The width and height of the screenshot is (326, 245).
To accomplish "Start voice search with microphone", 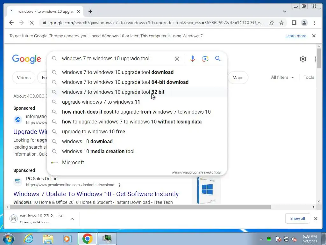I will pyautogui.click(x=193, y=59).
